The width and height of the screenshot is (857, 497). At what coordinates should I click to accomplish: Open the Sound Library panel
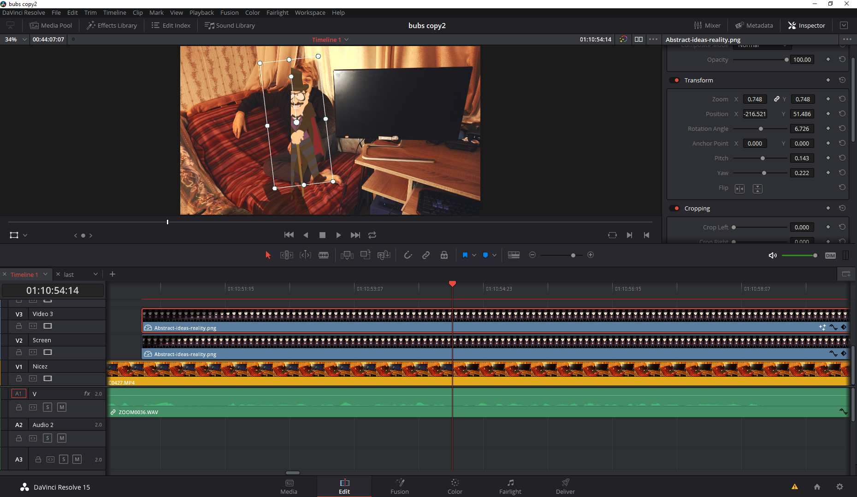230,25
